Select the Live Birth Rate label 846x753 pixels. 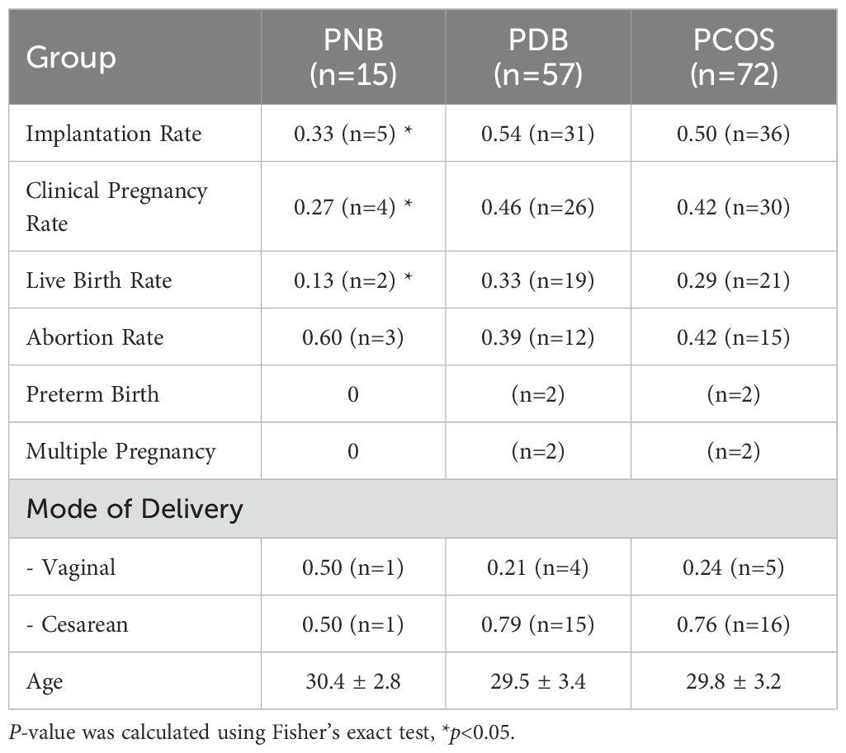click(99, 280)
